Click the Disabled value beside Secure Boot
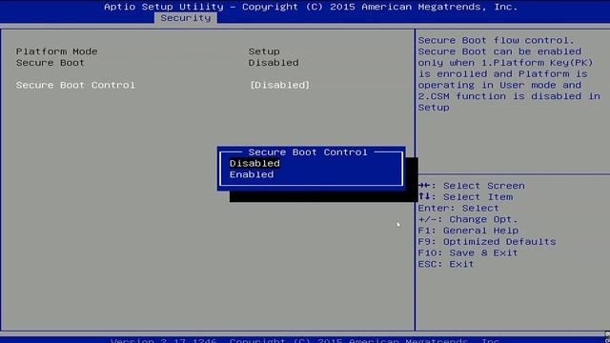The width and height of the screenshot is (610, 343). (274, 63)
